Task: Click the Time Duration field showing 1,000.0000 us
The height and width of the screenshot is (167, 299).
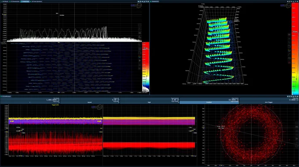Action: tap(30, 99)
